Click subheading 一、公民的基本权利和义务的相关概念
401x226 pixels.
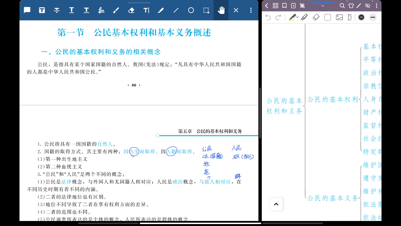(101, 52)
